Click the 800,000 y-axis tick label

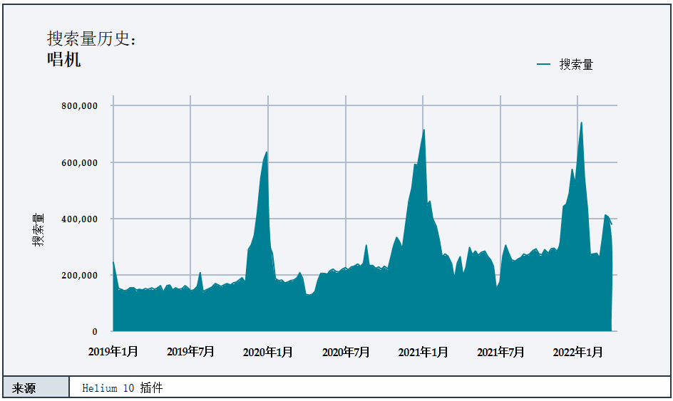[78, 106]
